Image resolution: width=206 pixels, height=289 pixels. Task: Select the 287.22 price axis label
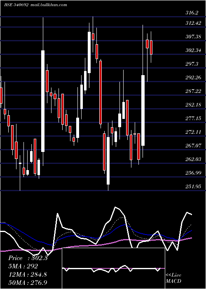(x=193, y=91)
